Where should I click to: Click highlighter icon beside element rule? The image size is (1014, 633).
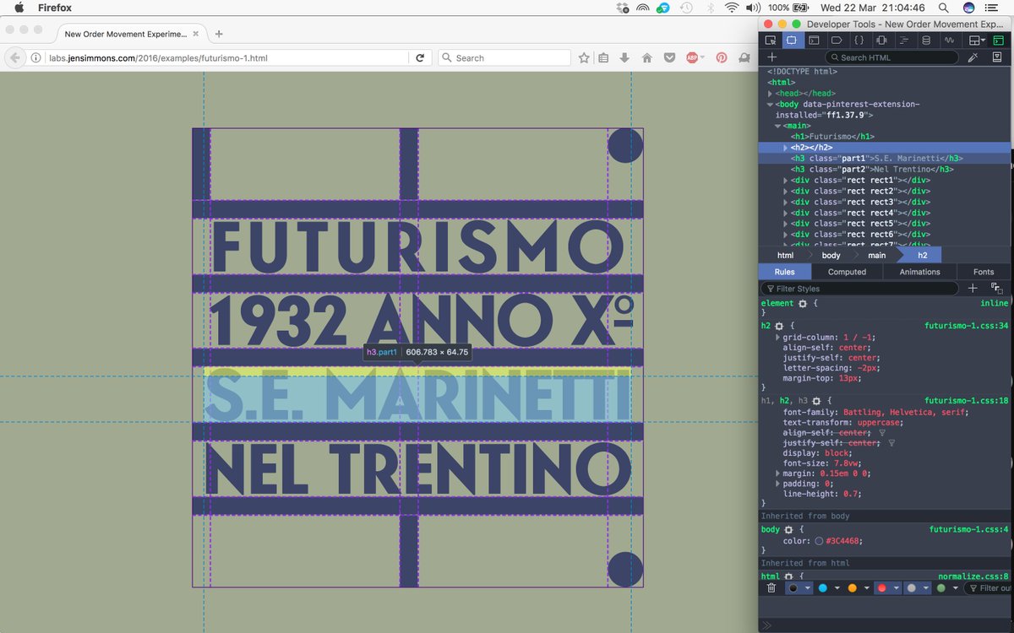802,303
